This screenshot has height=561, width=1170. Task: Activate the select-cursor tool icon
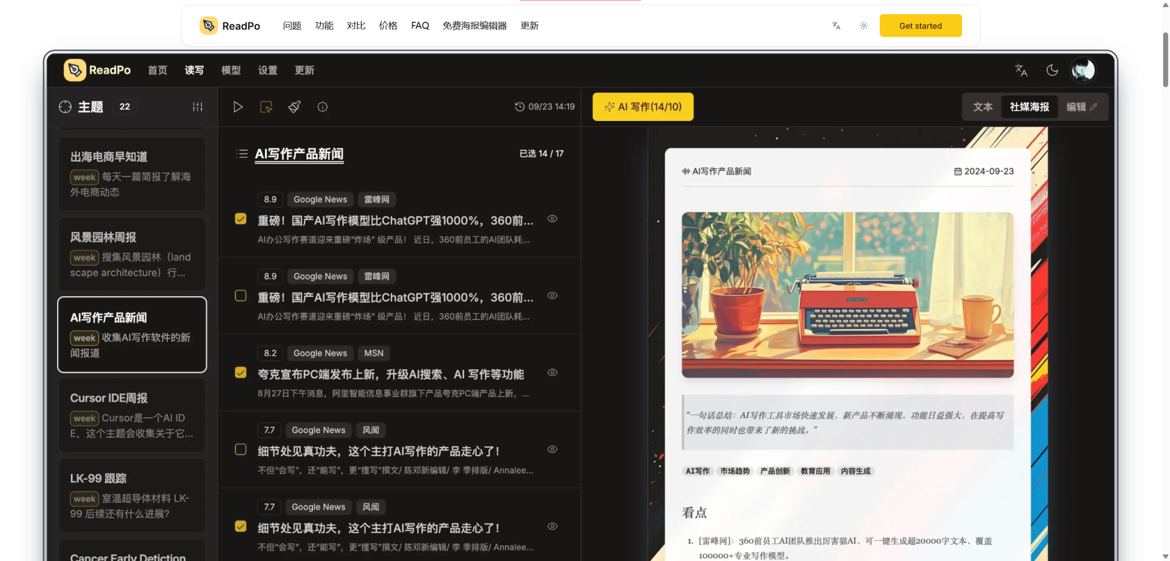click(266, 107)
